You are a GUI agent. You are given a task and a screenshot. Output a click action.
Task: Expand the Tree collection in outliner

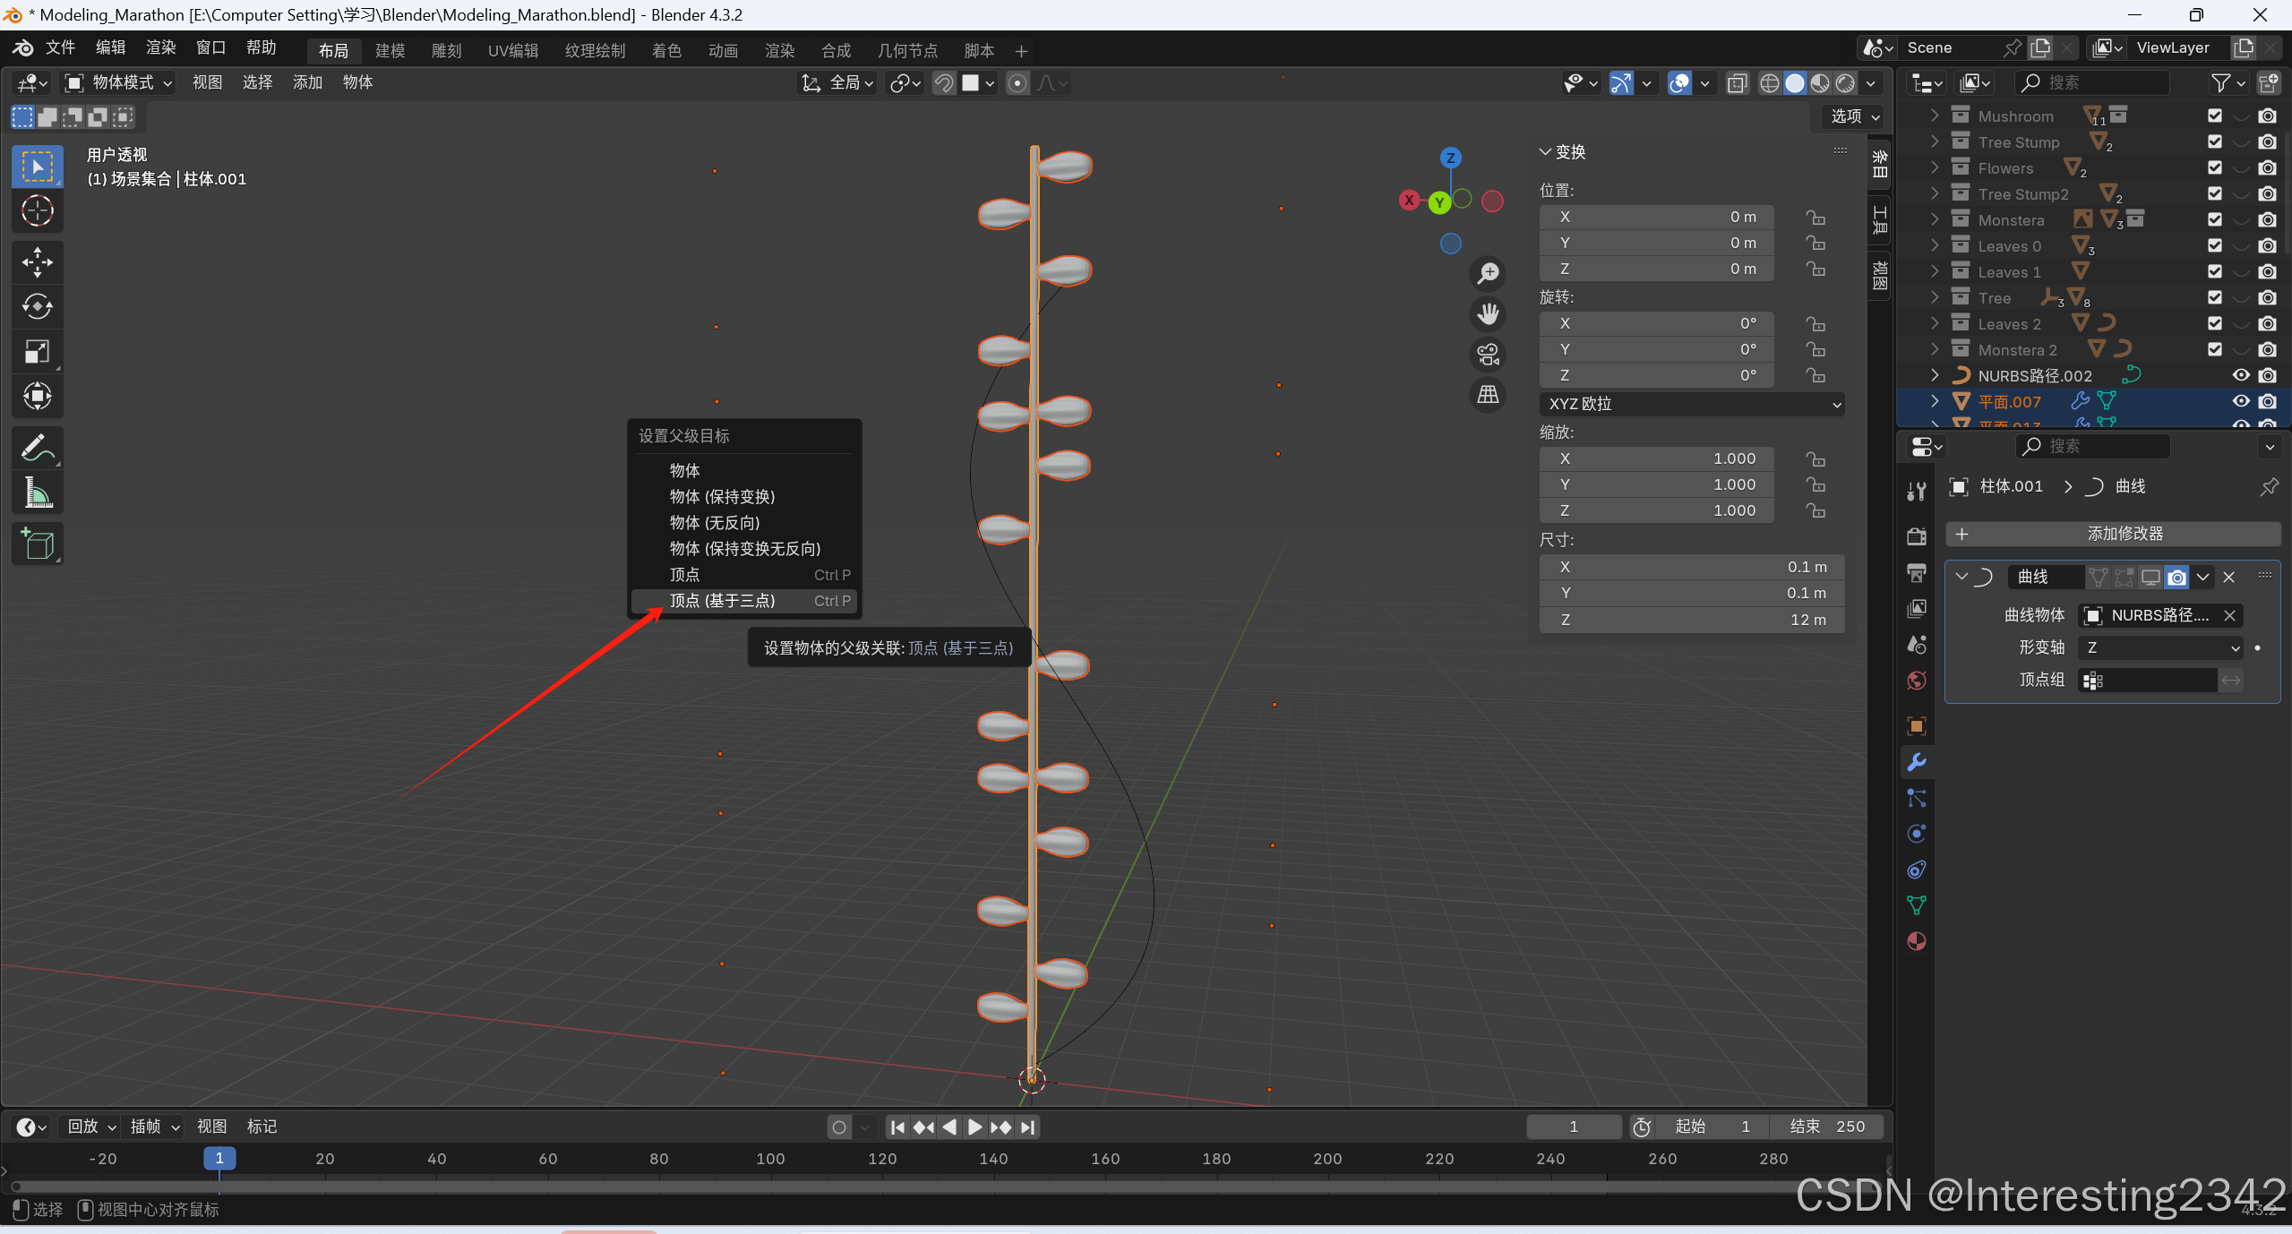(x=1934, y=297)
